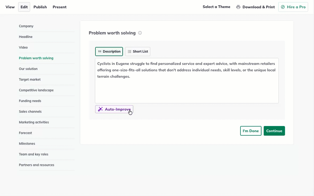Viewport: 314px width, 196px height.
Task: Click the magic wand icon on Auto-Improve
Action: (100, 109)
